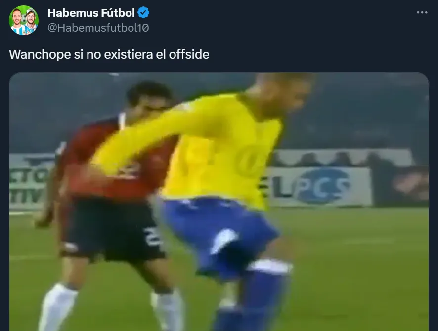This screenshot has height=331, width=438.
Task: Open the Habemus Fútbol profile avatar
Action: (24, 20)
